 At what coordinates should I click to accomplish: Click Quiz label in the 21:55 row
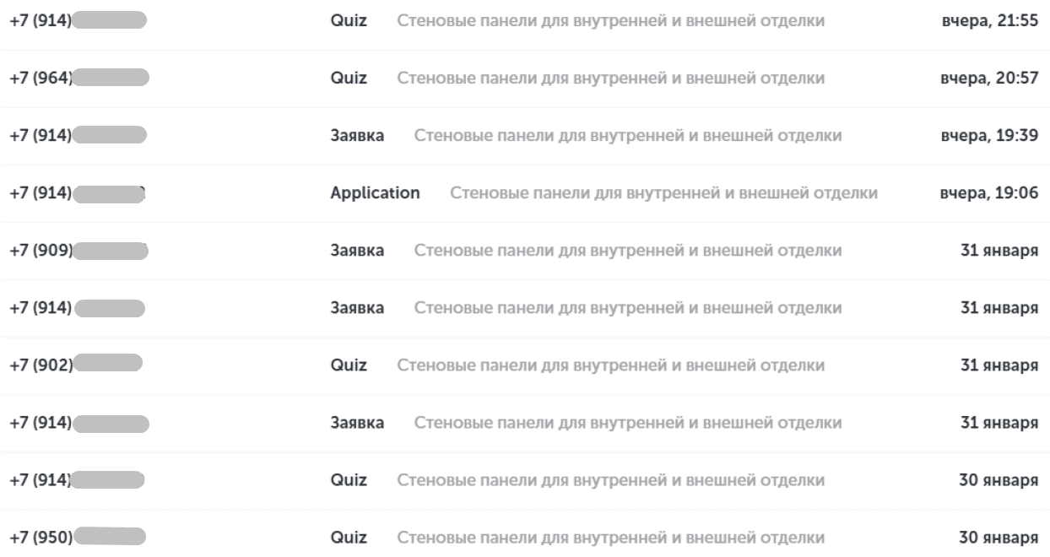348,21
